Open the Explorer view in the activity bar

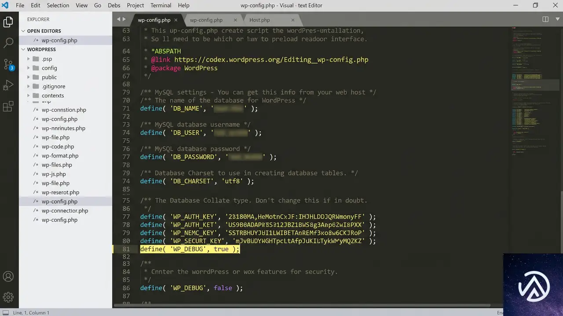[x=8, y=22]
